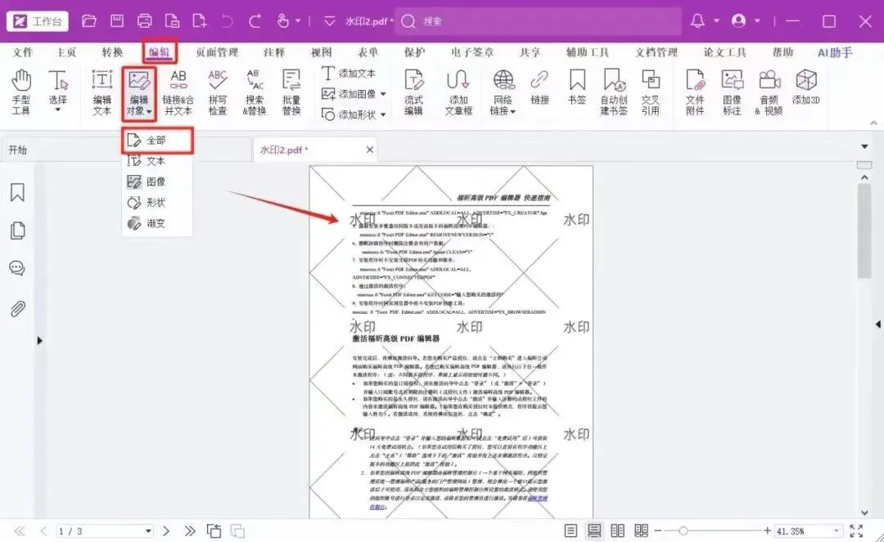Click the zoom in plus button
Viewport: 884px width, 542px height.
(767, 531)
